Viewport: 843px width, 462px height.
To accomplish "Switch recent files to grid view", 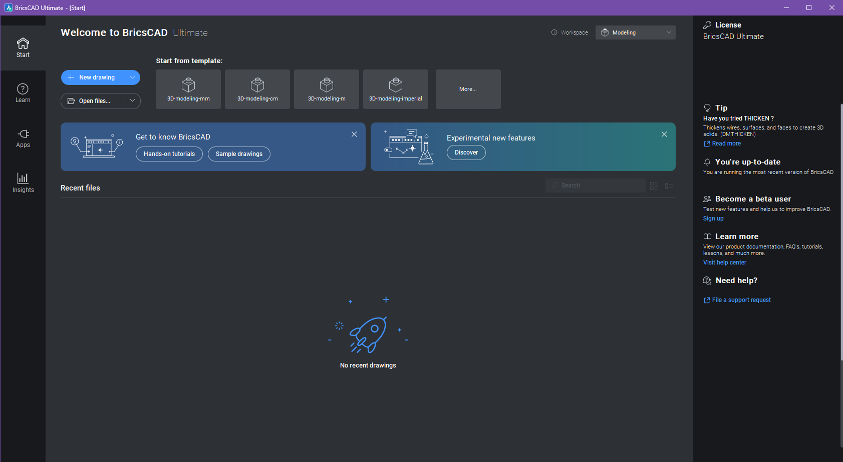I will (654, 186).
